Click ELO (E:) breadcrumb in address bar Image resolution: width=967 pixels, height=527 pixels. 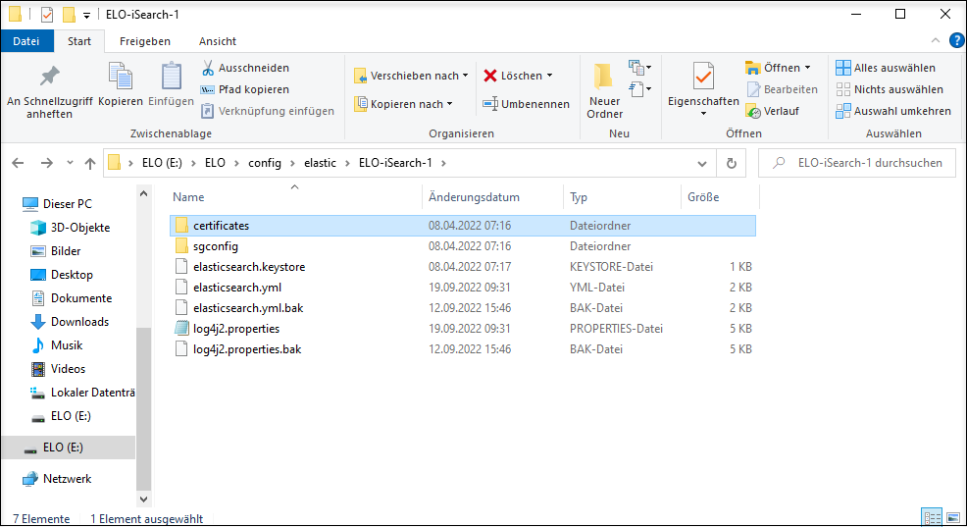pos(162,163)
